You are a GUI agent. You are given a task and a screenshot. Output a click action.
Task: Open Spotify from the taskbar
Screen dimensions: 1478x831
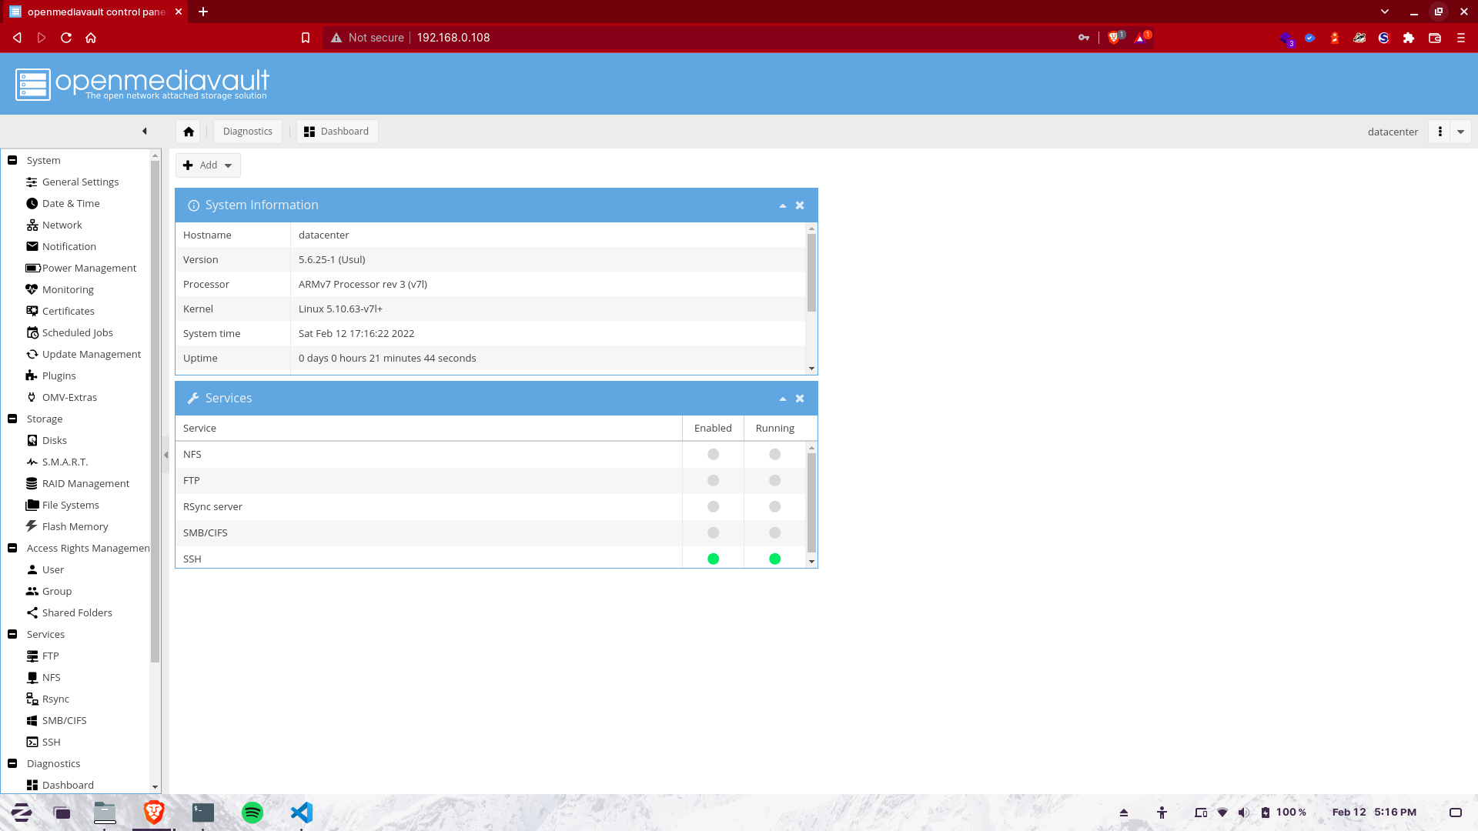[x=252, y=813]
